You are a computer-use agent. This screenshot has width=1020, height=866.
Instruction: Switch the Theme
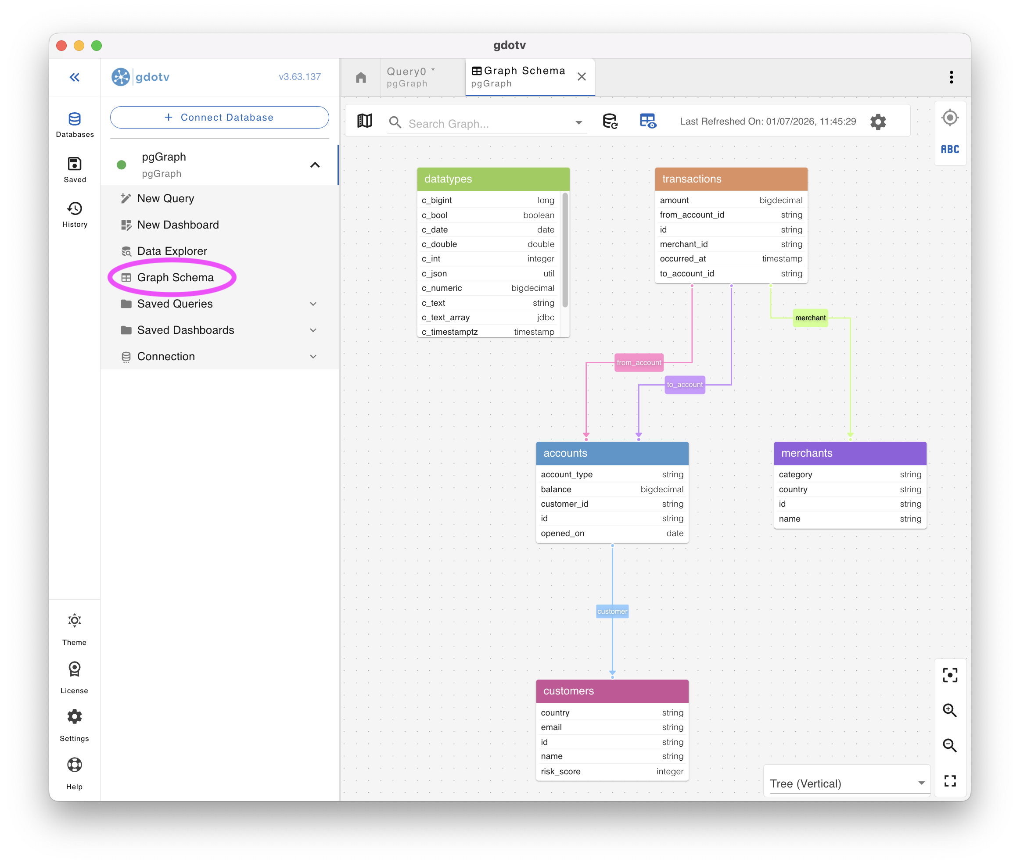coord(74,630)
